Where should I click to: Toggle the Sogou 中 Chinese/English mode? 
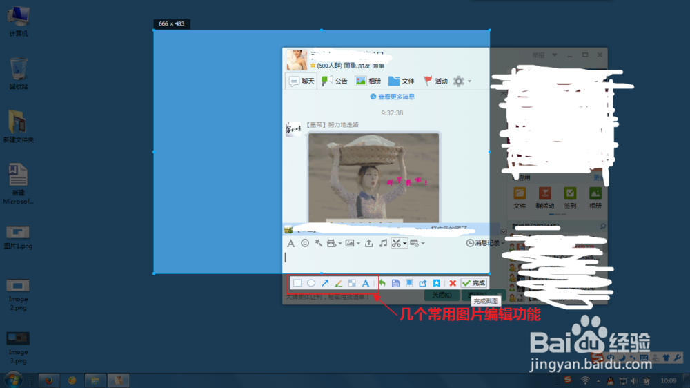coord(611,358)
